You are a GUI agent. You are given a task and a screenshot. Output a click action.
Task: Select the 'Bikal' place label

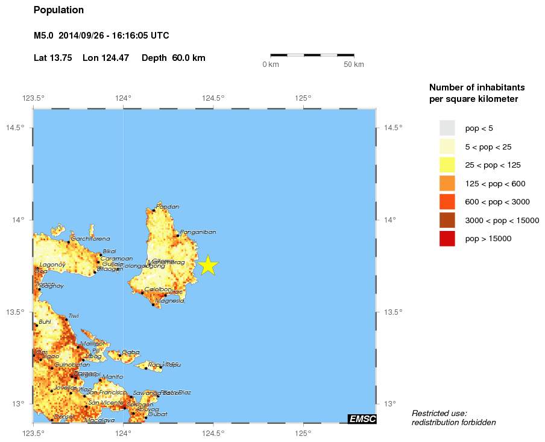pyautogui.click(x=110, y=251)
